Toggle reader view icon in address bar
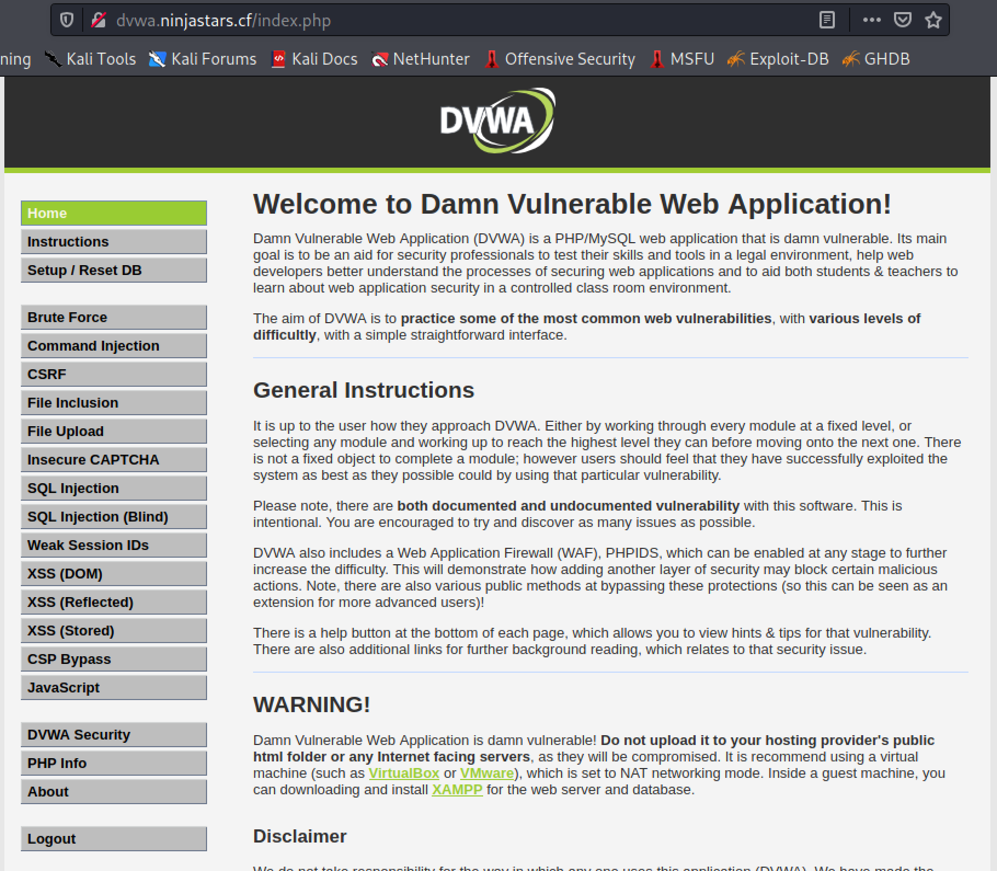The width and height of the screenshot is (997, 871). tap(827, 20)
